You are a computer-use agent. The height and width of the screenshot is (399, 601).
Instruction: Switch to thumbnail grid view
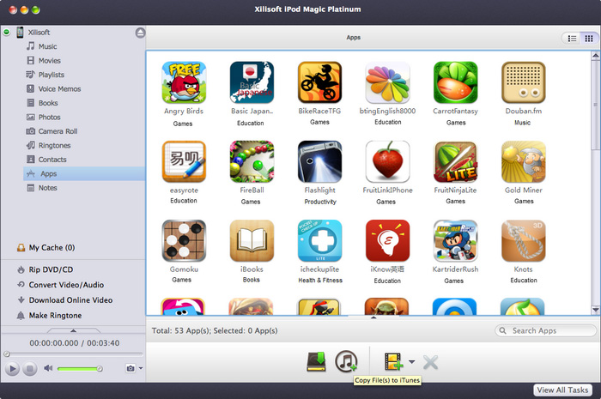pos(590,38)
